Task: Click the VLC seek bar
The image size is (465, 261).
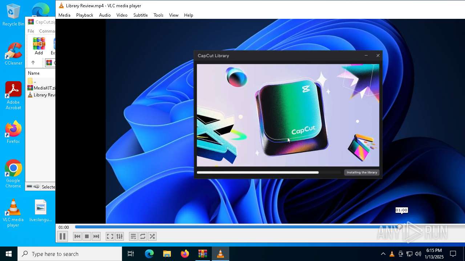Action: click(x=270, y=227)
